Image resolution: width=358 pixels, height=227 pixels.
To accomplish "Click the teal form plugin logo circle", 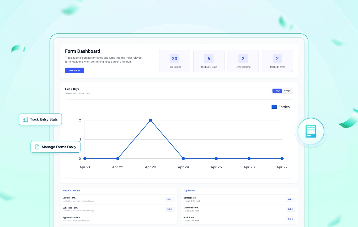I will pyautogui.click(x=311, y=131).
